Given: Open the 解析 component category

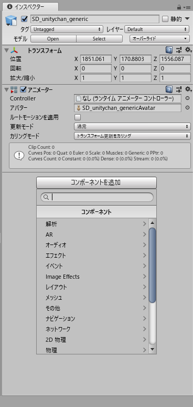Looking at the screenshot, I should pyautogui.click(x=93, y=224).
